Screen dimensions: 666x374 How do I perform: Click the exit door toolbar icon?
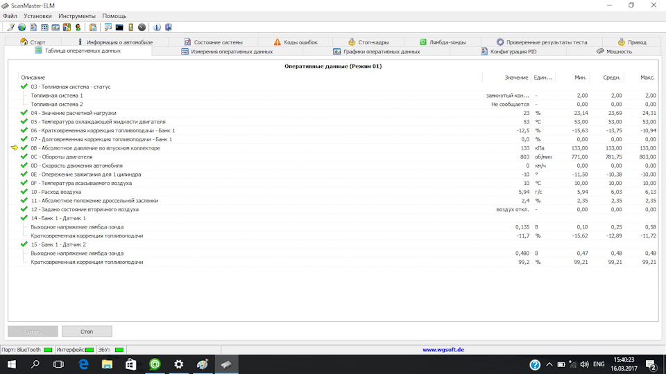tap(168, 27)
